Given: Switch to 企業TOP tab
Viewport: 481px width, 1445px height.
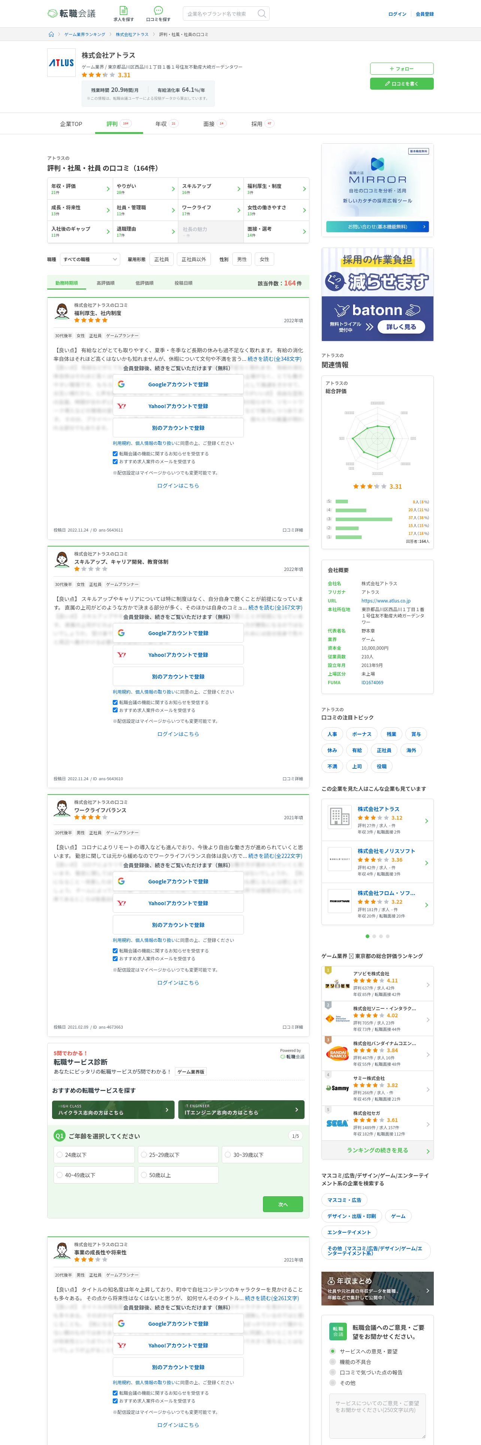Looking at the screenshot, I should pyautogui.click(x=71, y=124).
